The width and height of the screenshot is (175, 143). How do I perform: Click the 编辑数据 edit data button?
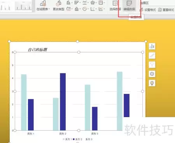pos(129,5)
